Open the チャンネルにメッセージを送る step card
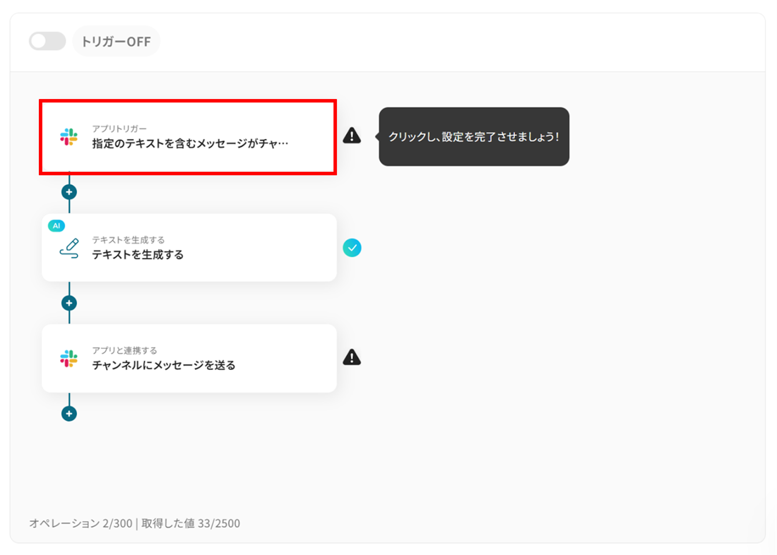 189,358
